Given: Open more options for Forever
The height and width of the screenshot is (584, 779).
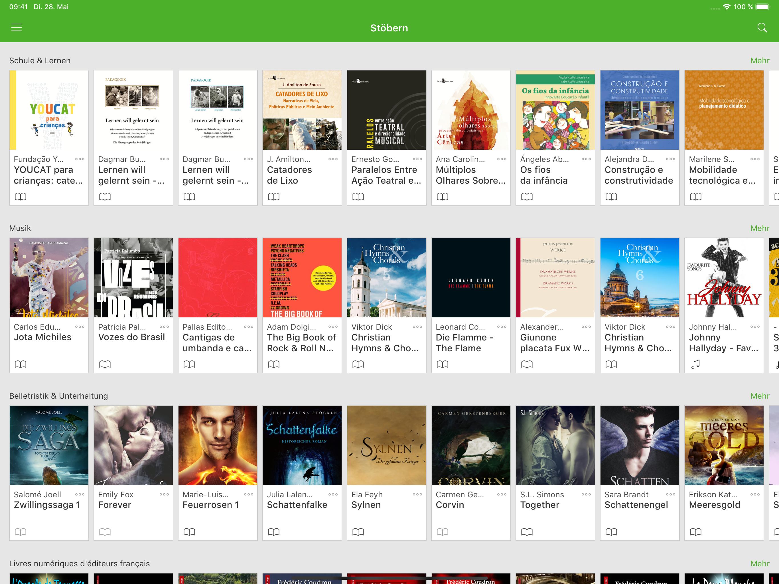Looking at the screenshot, I should [164, 494].
